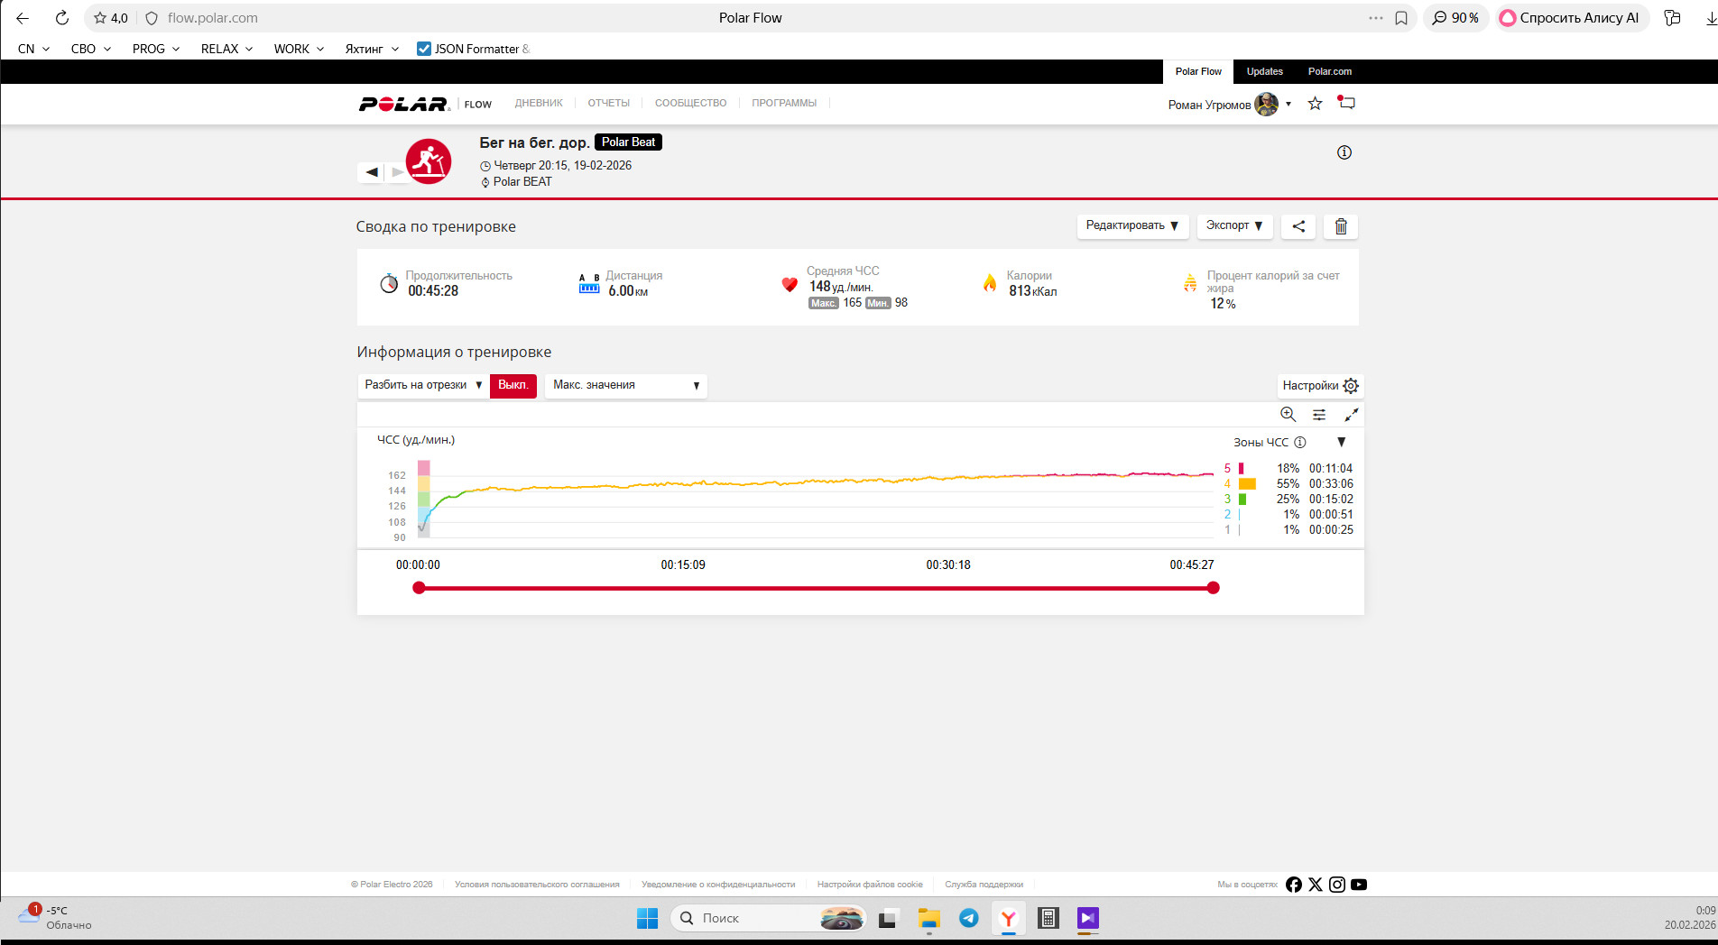Open the Polar Flow black bar tab
The width and height of the screenshot is (1718, 945).
tap(1198, 71)
